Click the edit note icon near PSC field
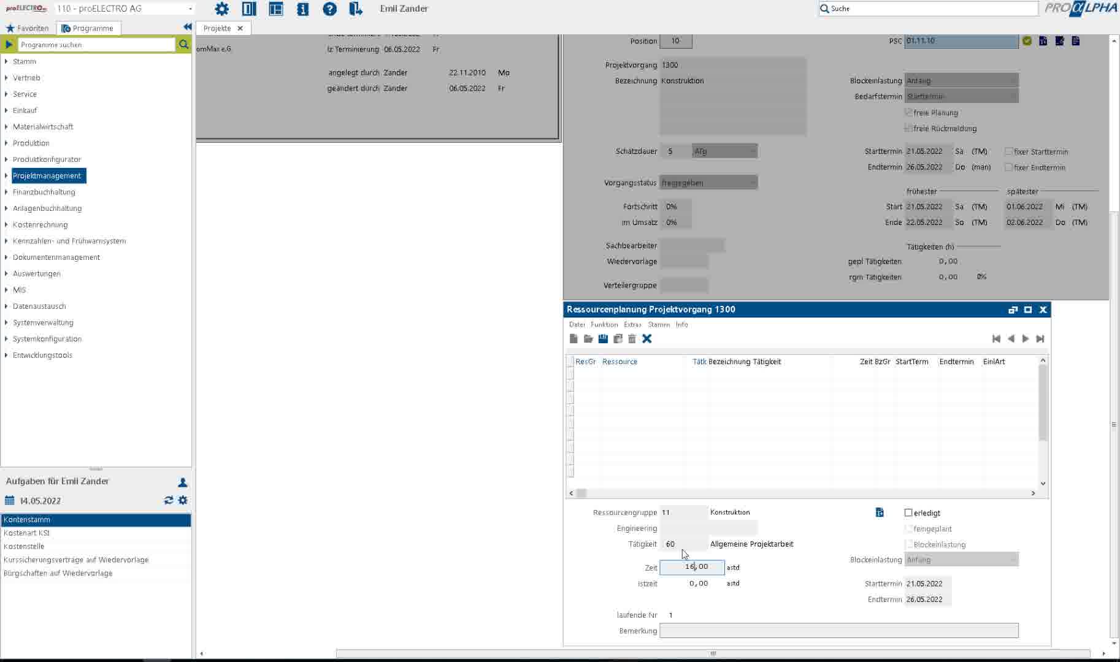Viewport: 1120px width, 662px height. pos(1059,40)
